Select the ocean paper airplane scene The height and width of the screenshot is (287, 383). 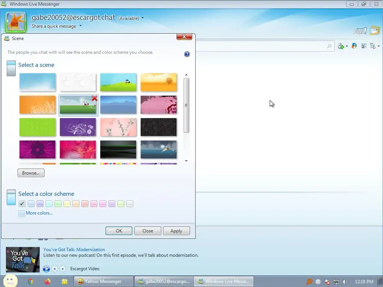[x=159, y=149]
